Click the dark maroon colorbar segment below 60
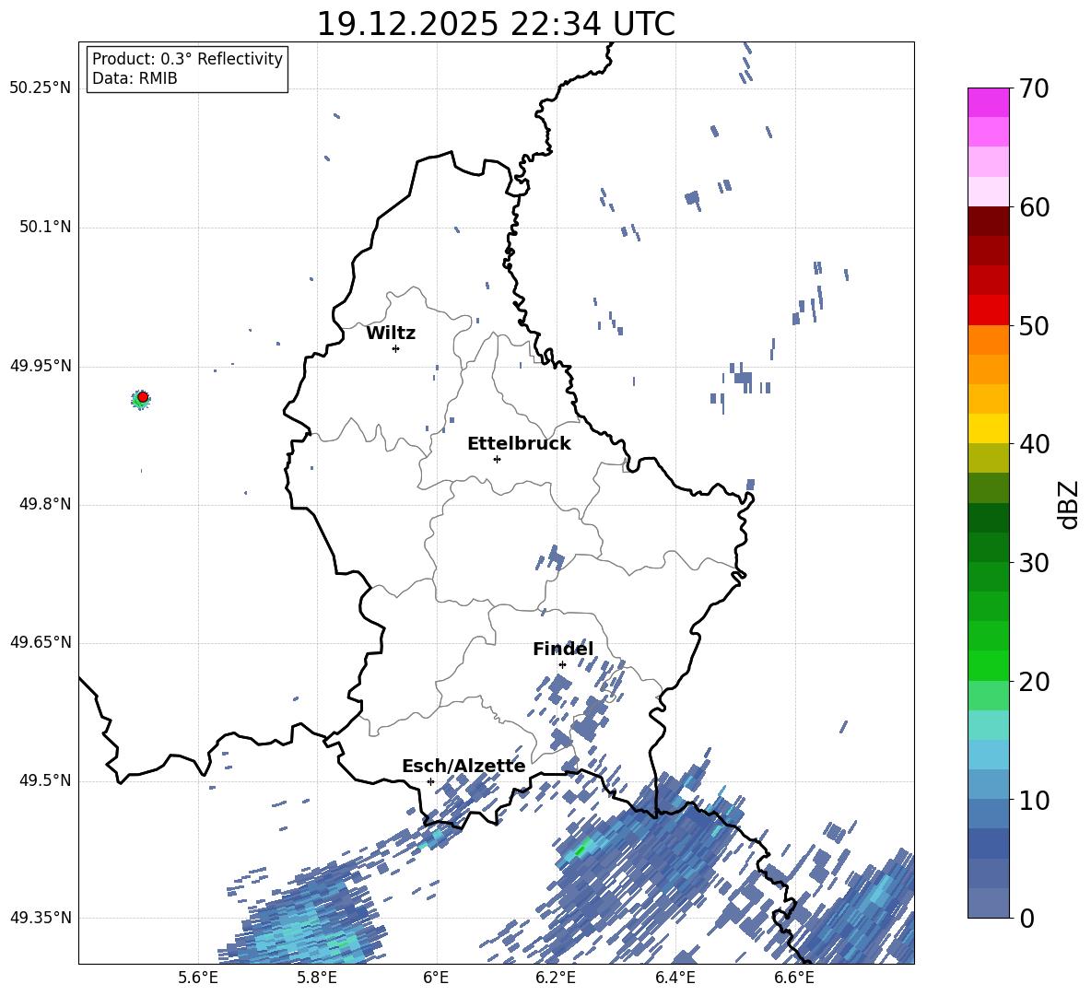Viewport: 1091px width, 996px height. click(988, 221)
